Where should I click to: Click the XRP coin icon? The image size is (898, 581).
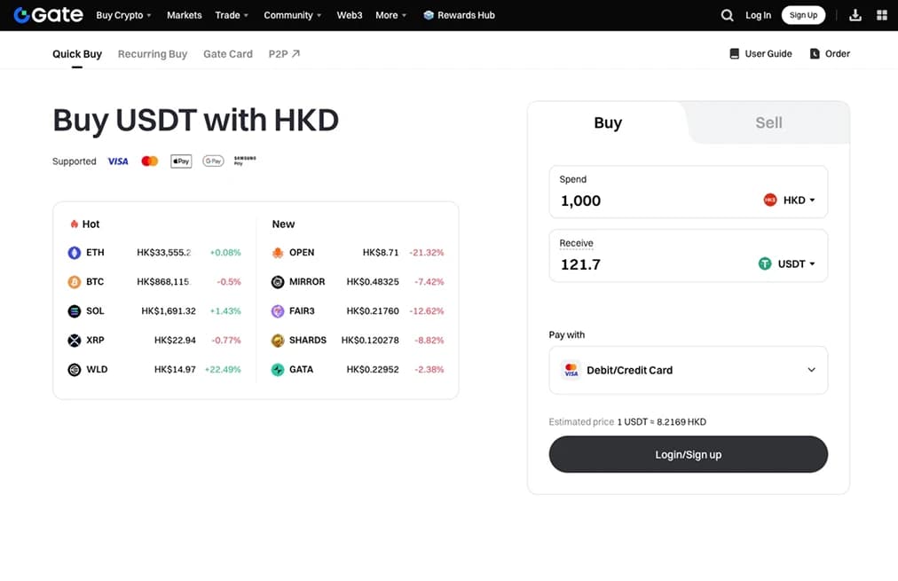click(x=75, y=341)
